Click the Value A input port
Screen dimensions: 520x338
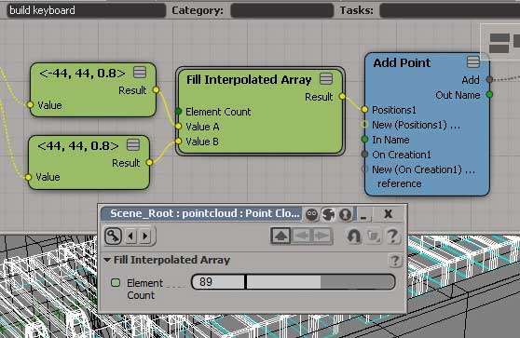coord(178,126)
